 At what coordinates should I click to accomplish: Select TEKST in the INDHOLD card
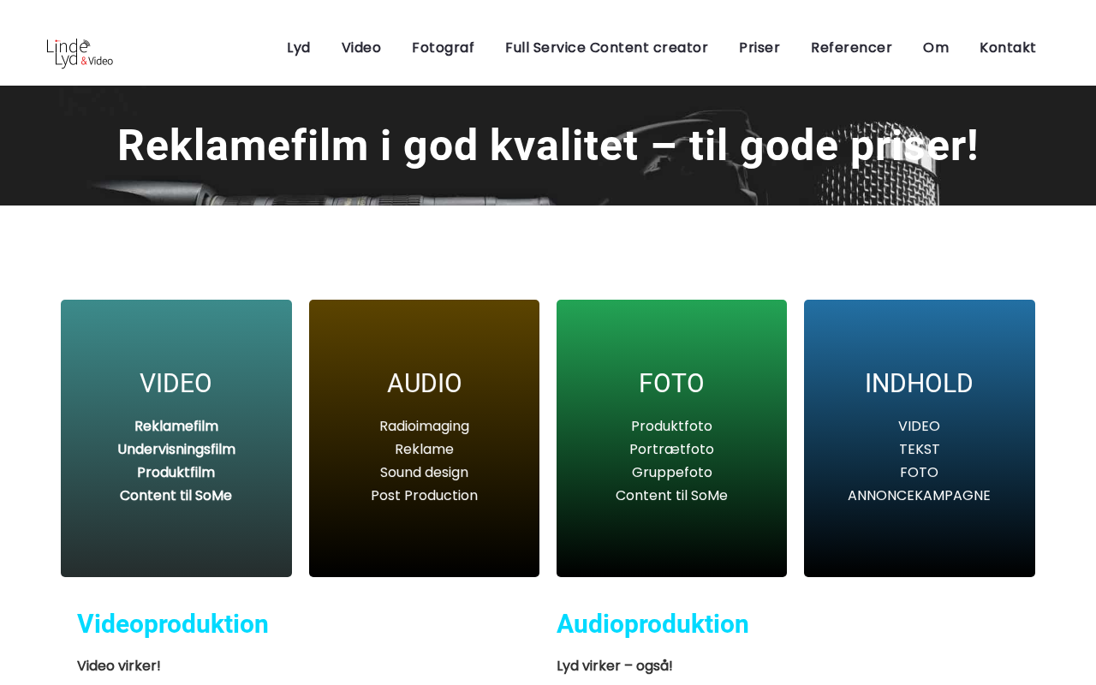[920, 450]
